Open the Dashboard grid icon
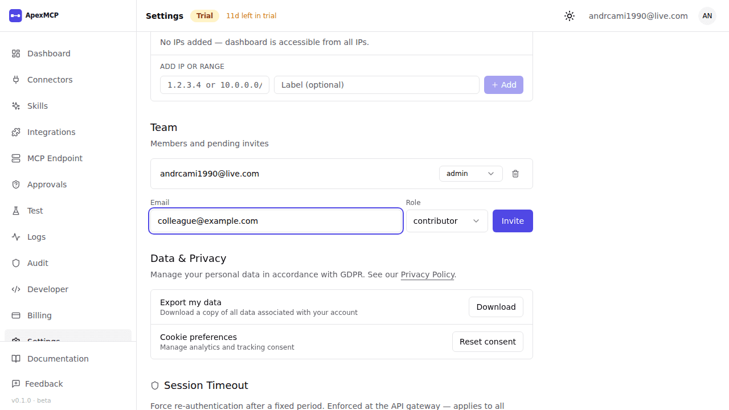 [16, 54]
